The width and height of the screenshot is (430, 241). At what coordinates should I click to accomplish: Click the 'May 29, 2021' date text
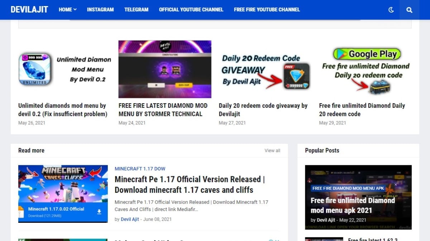333,123
